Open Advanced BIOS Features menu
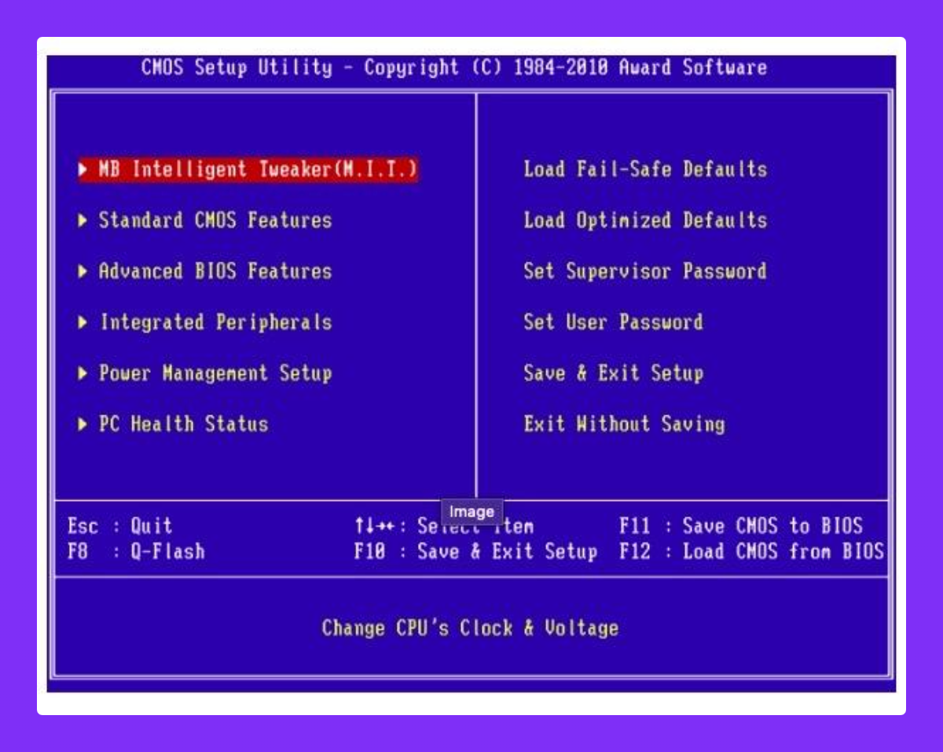 pyautogui.click(x=215, y=271)
